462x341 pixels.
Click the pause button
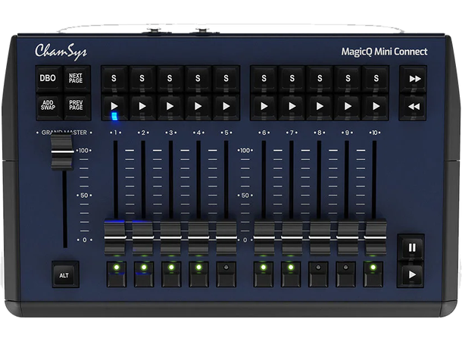tap(411, 248)
